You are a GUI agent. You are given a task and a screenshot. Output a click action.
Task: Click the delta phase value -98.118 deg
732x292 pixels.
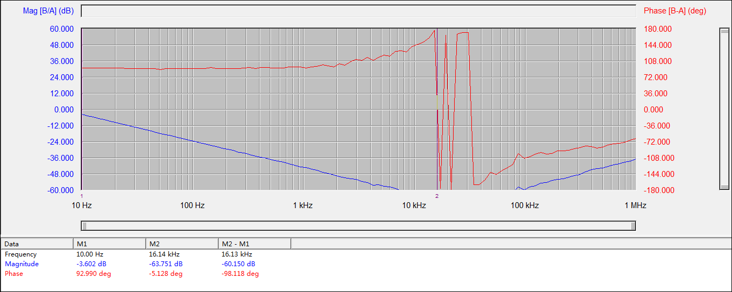[240, 274]
